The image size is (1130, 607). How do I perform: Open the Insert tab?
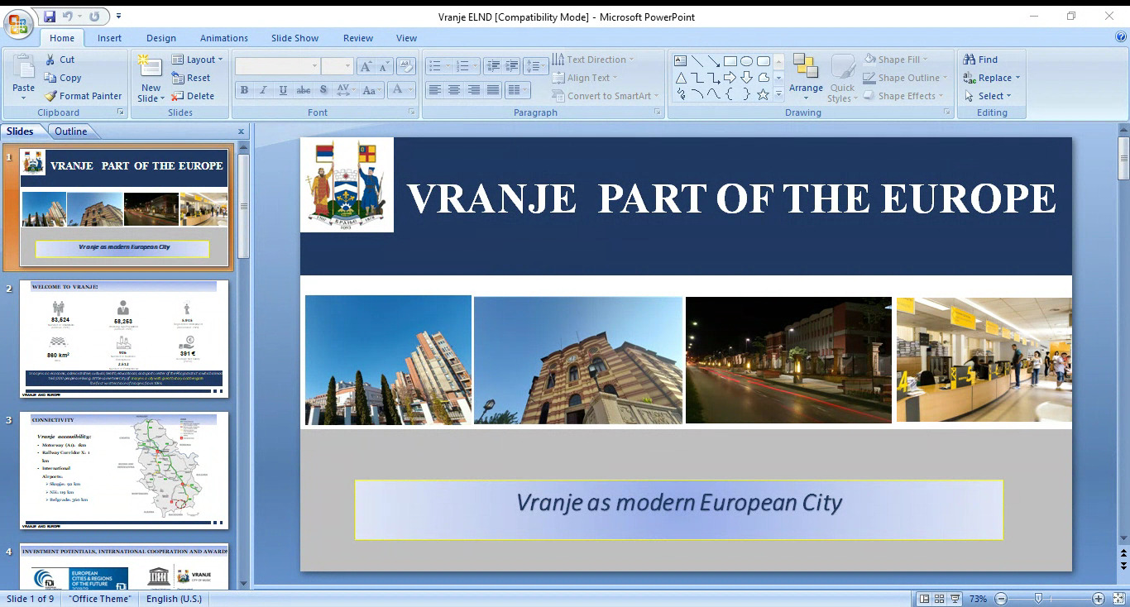pyautogui.click(x=109, y=38)
